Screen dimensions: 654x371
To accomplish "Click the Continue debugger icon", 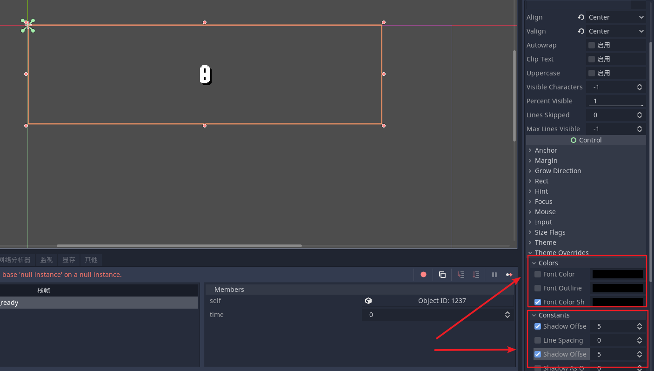I will [509, 275].
